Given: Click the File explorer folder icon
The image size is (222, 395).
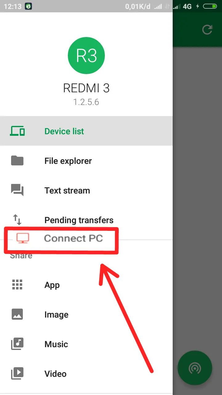Looking at the screenshot, I should pyautogui.click(x=17, y=161).
